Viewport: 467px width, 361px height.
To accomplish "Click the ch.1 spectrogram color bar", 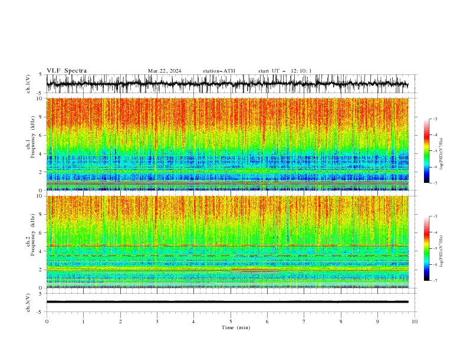I will [x=427, y=151].
